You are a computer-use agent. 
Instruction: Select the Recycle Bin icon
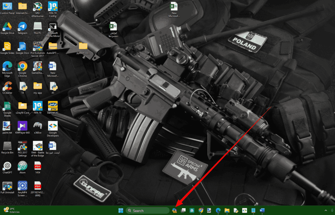[x=7, y=146]
